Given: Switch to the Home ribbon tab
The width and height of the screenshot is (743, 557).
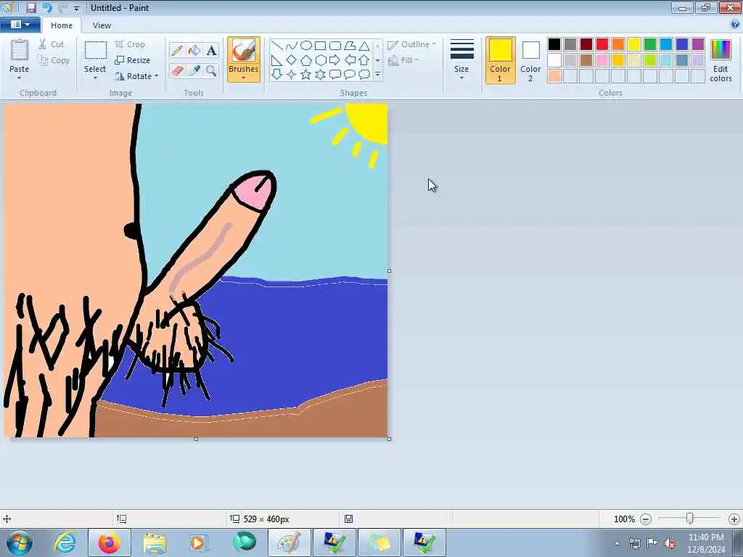Looking at the screenshot, I should tap(62, 25).
